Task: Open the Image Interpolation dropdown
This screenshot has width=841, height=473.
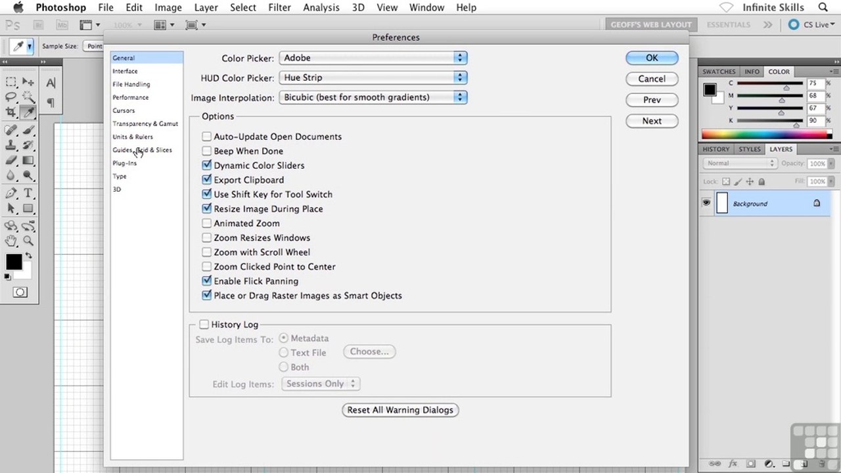Action: [373, 97]
